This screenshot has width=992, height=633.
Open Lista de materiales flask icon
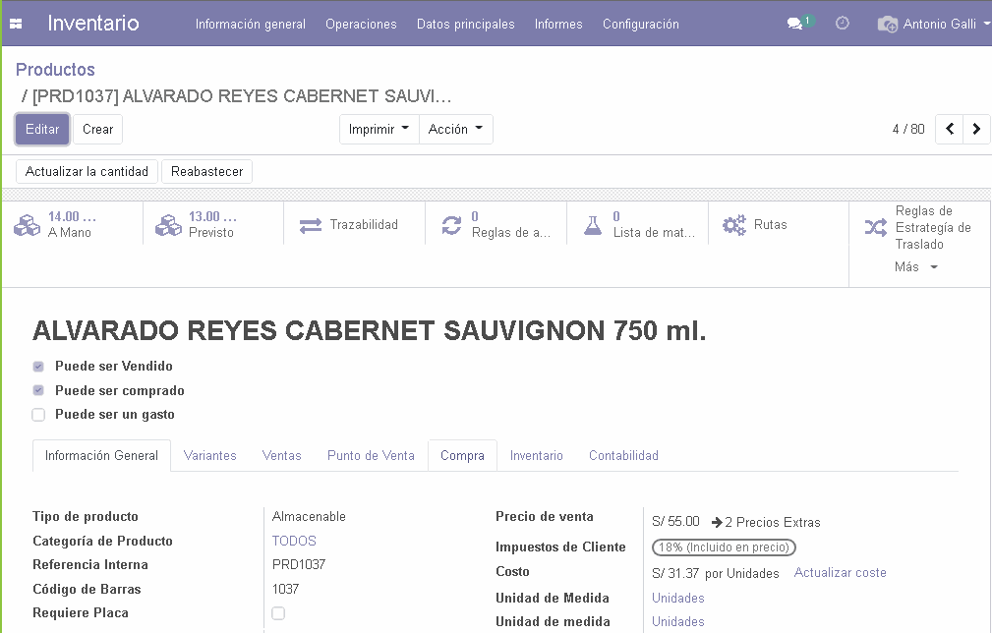tap(592, 225)
